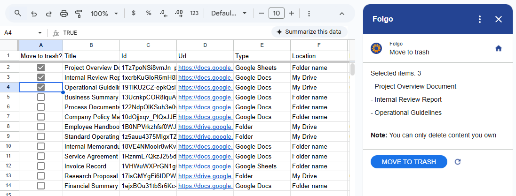This screenshot has width=516, height=196.
Task: Click the 'Url' header cell
Action: [205, 56]
